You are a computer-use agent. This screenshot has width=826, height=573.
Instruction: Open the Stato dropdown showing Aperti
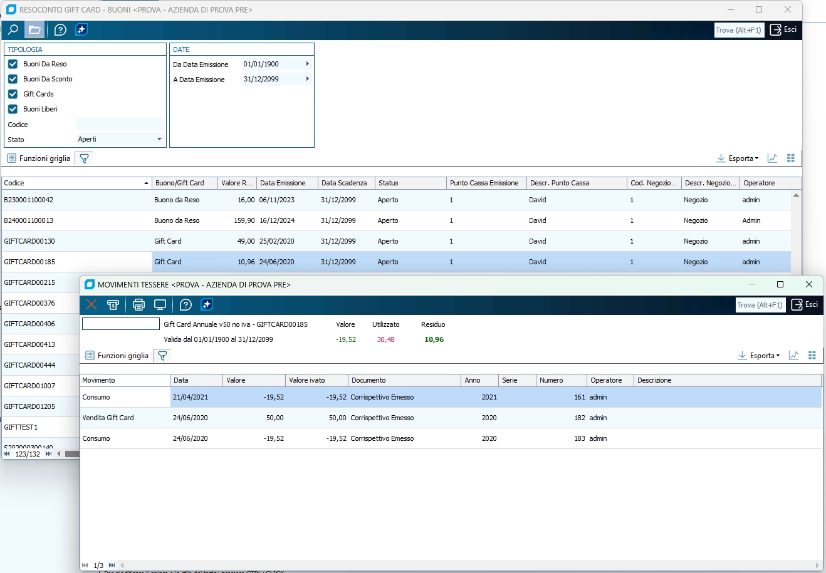click(159, 139)
